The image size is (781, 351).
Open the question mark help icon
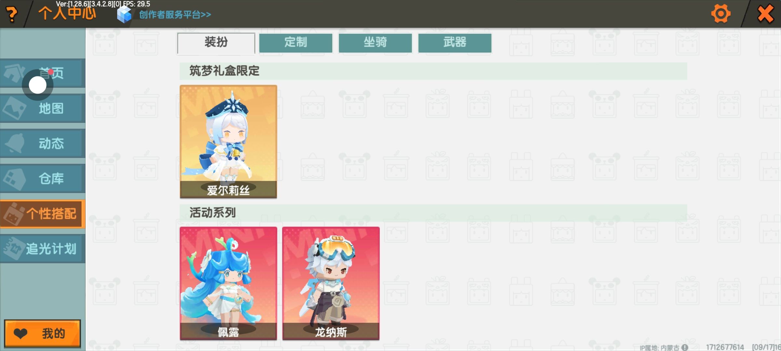[12, 14]
